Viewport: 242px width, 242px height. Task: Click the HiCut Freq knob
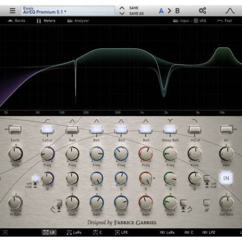(x=195, y=154)
